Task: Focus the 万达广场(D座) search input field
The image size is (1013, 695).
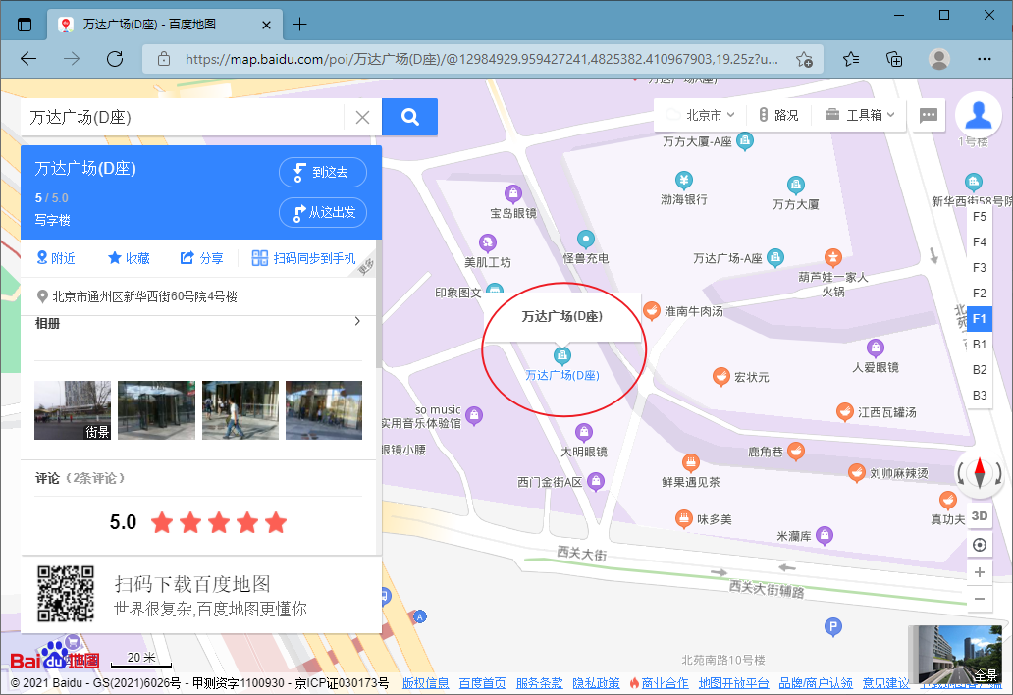Action: click(x=183, y=117)
